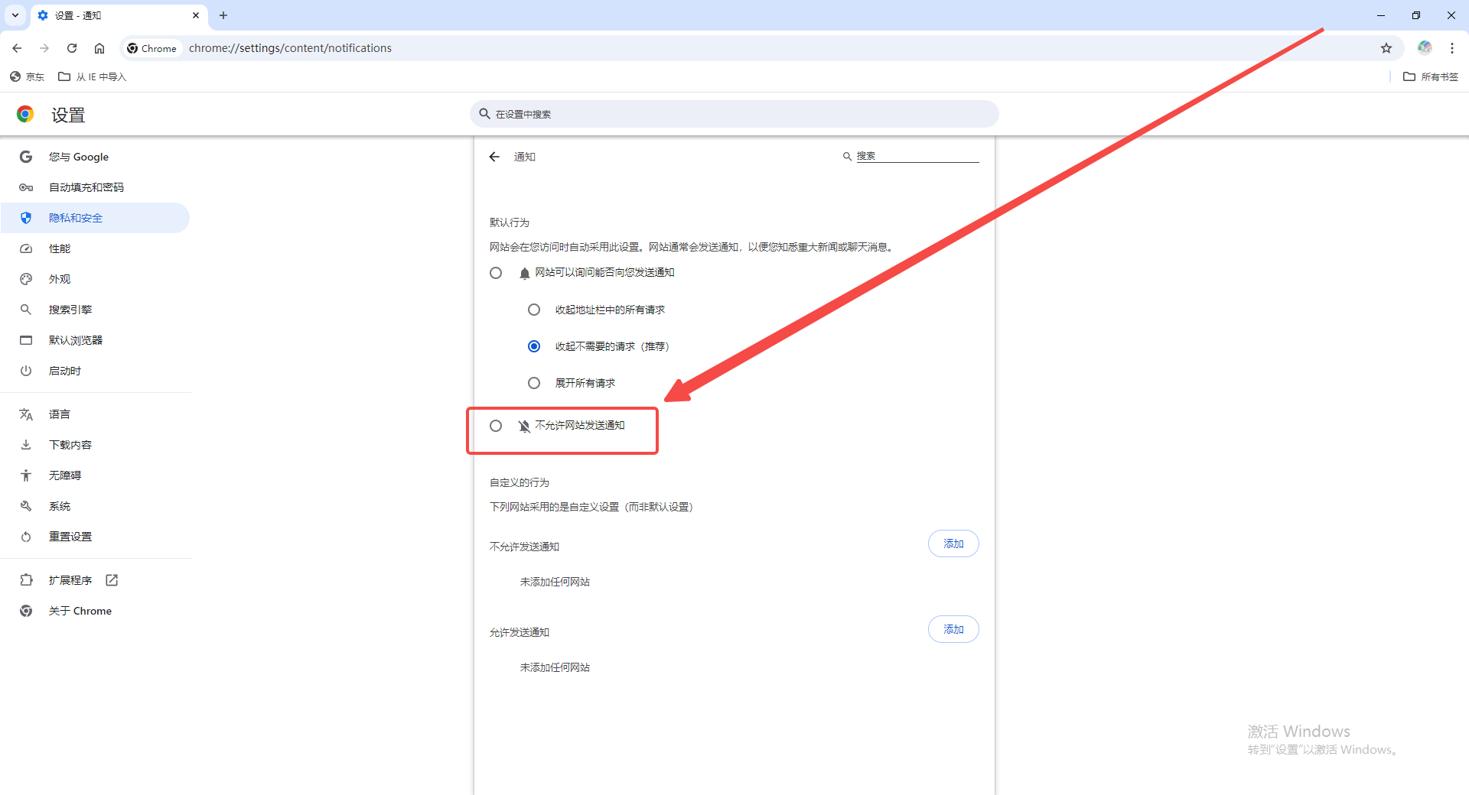
Task: Select 网站可以询问能否向您发送通知 radio button
Action: pos(496,273)
